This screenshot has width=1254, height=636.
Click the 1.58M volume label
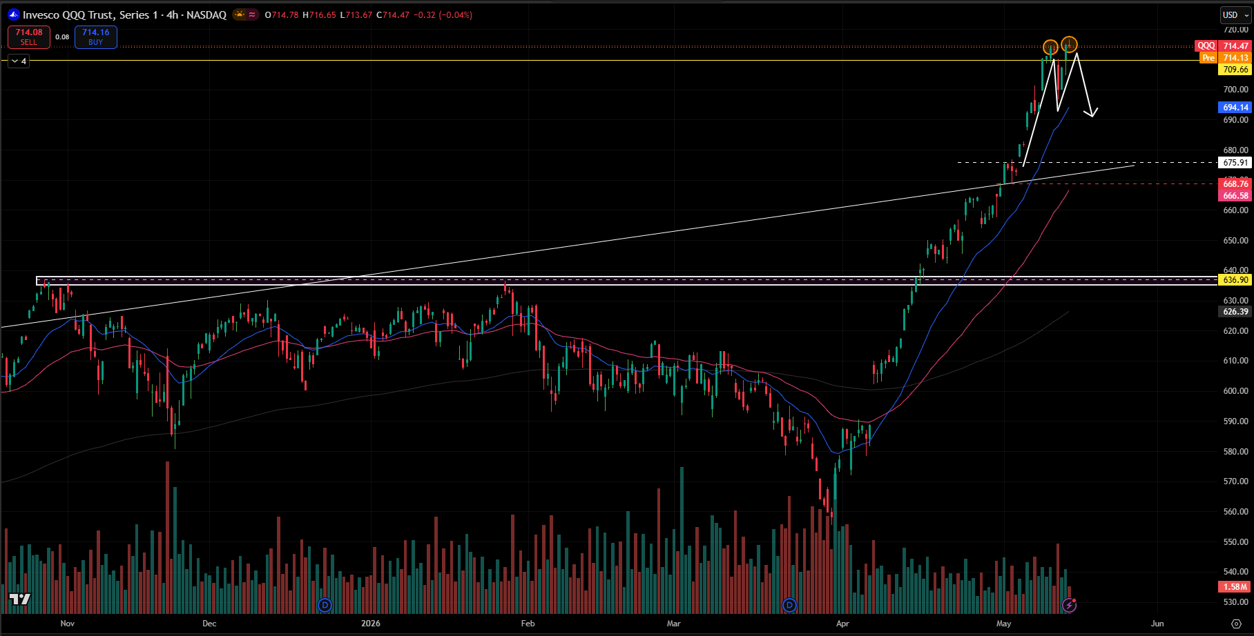1235,587
